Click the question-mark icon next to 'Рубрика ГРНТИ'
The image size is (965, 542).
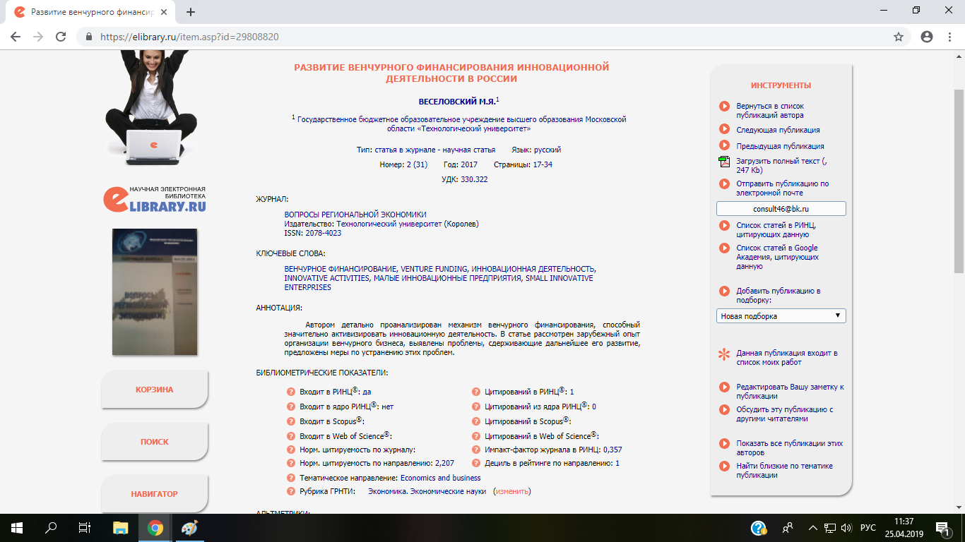[291, 492]
